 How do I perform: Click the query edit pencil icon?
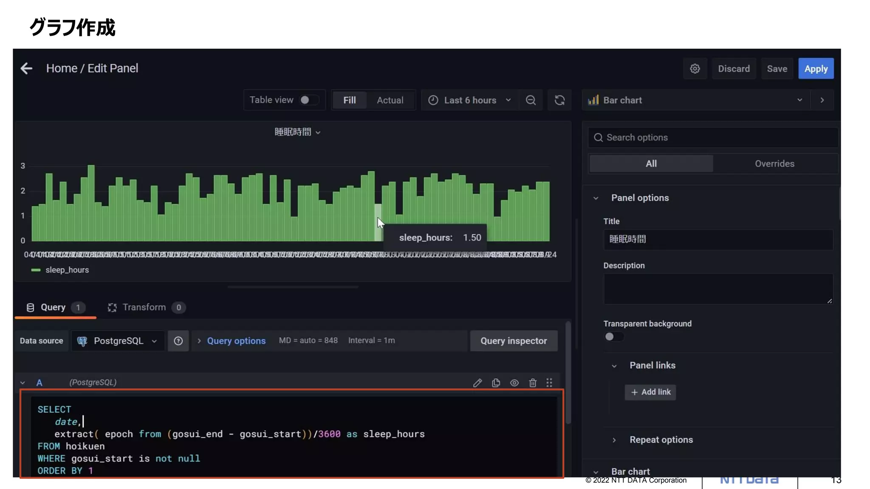pos(477,383)
